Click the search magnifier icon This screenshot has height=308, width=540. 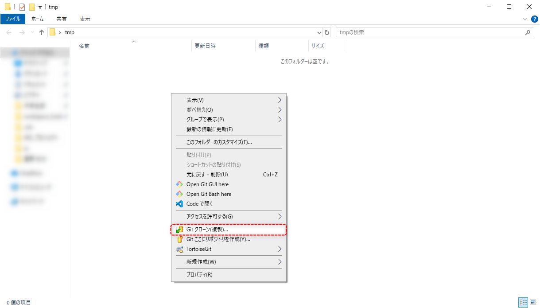[528, 32]
